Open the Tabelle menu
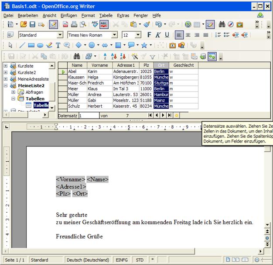The height and width of the screenshot is (265, 273). click(106, 15)
